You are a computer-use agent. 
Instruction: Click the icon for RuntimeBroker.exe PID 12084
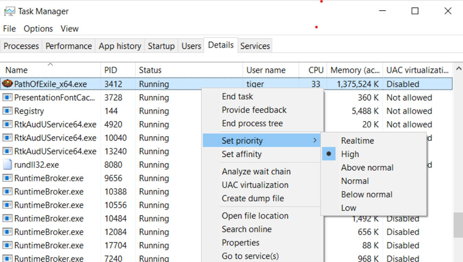[x=7, y=232]
